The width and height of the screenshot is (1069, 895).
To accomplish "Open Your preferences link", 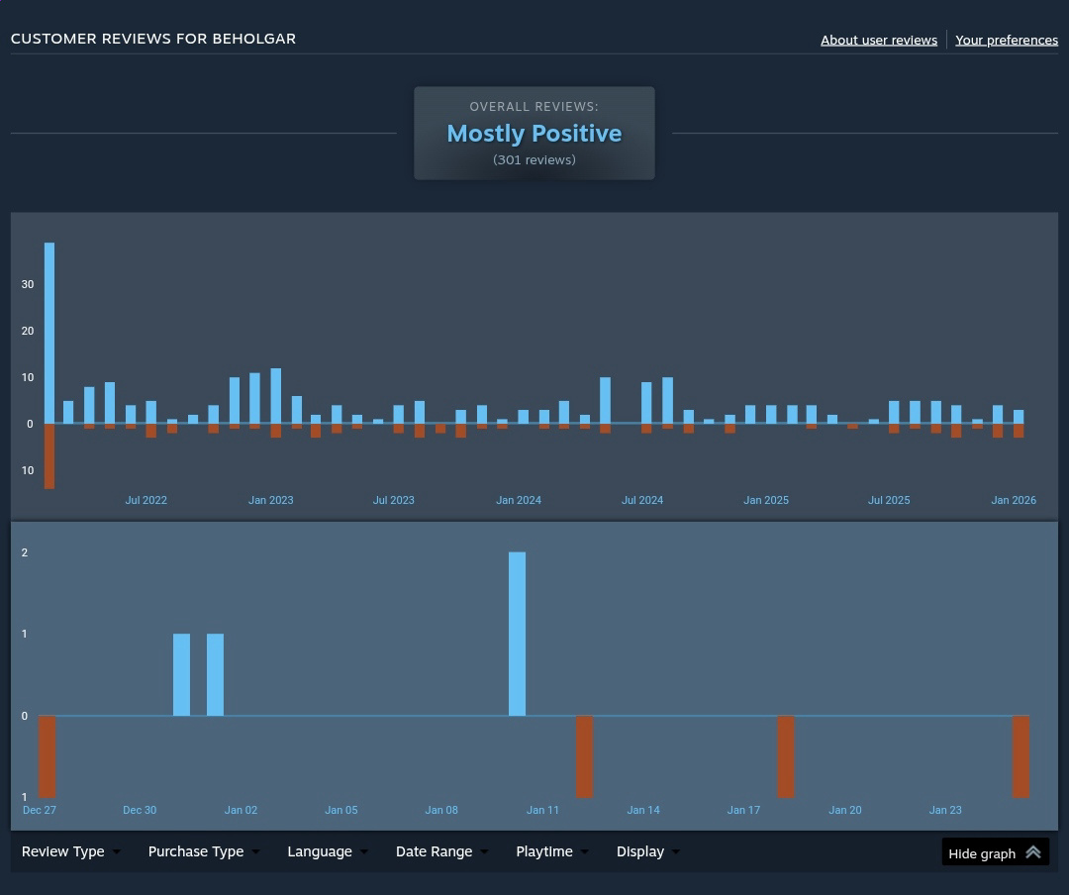I will pyautogui.click(x=1007, y=41).
